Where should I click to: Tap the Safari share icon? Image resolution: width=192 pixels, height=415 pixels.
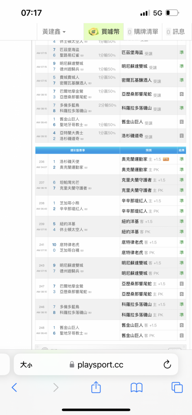pos(96,387)
